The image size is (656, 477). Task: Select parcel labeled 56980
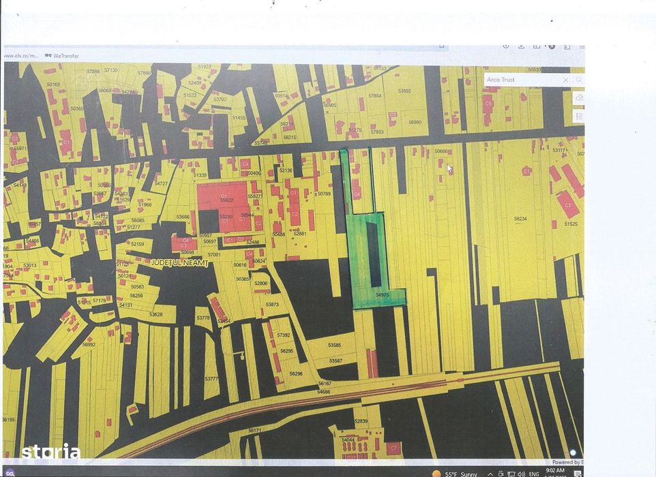(415, 123)
